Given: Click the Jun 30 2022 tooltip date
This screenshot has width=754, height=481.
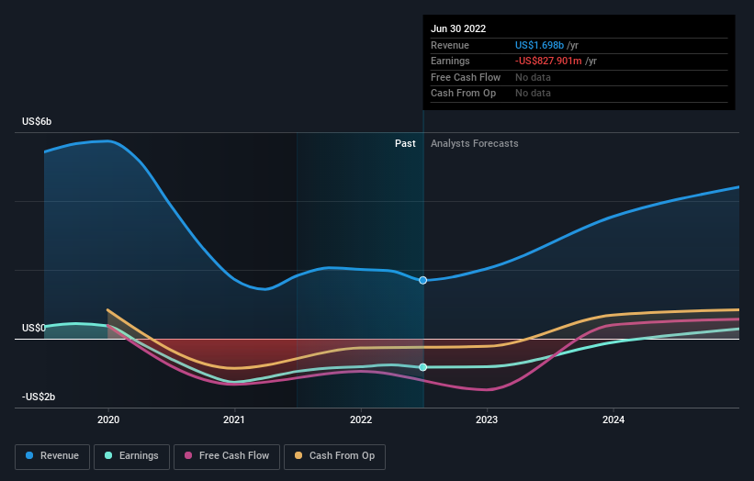Looking at the screenshot, I should pos(457,28).
